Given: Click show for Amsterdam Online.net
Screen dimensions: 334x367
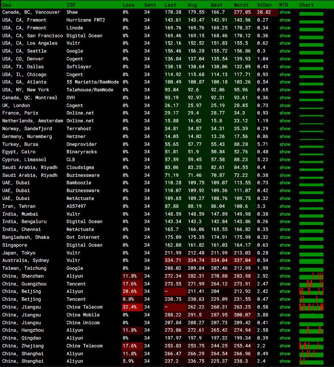Looking at the screenshot, I should click(285, 121).
